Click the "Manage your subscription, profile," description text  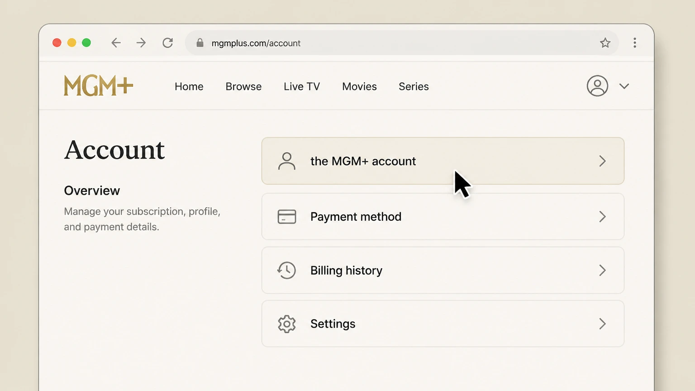(x=142, y=212)
